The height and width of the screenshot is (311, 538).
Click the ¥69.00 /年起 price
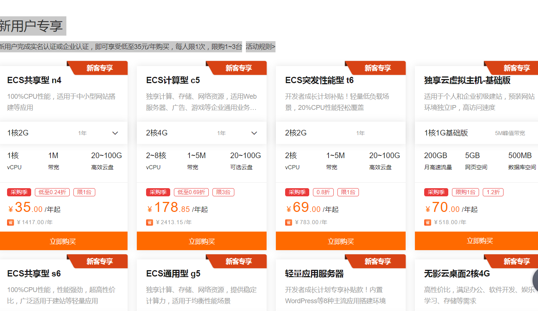click(x=312, y=207)
